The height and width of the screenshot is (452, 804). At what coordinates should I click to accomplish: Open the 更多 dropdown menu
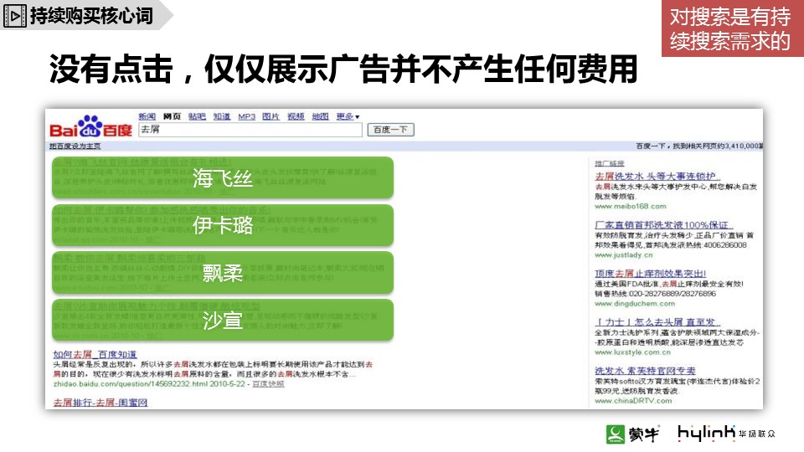348,116
